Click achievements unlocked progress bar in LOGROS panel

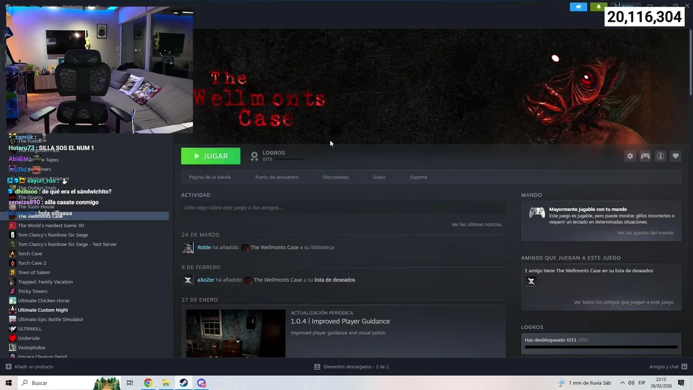[601, 347]
